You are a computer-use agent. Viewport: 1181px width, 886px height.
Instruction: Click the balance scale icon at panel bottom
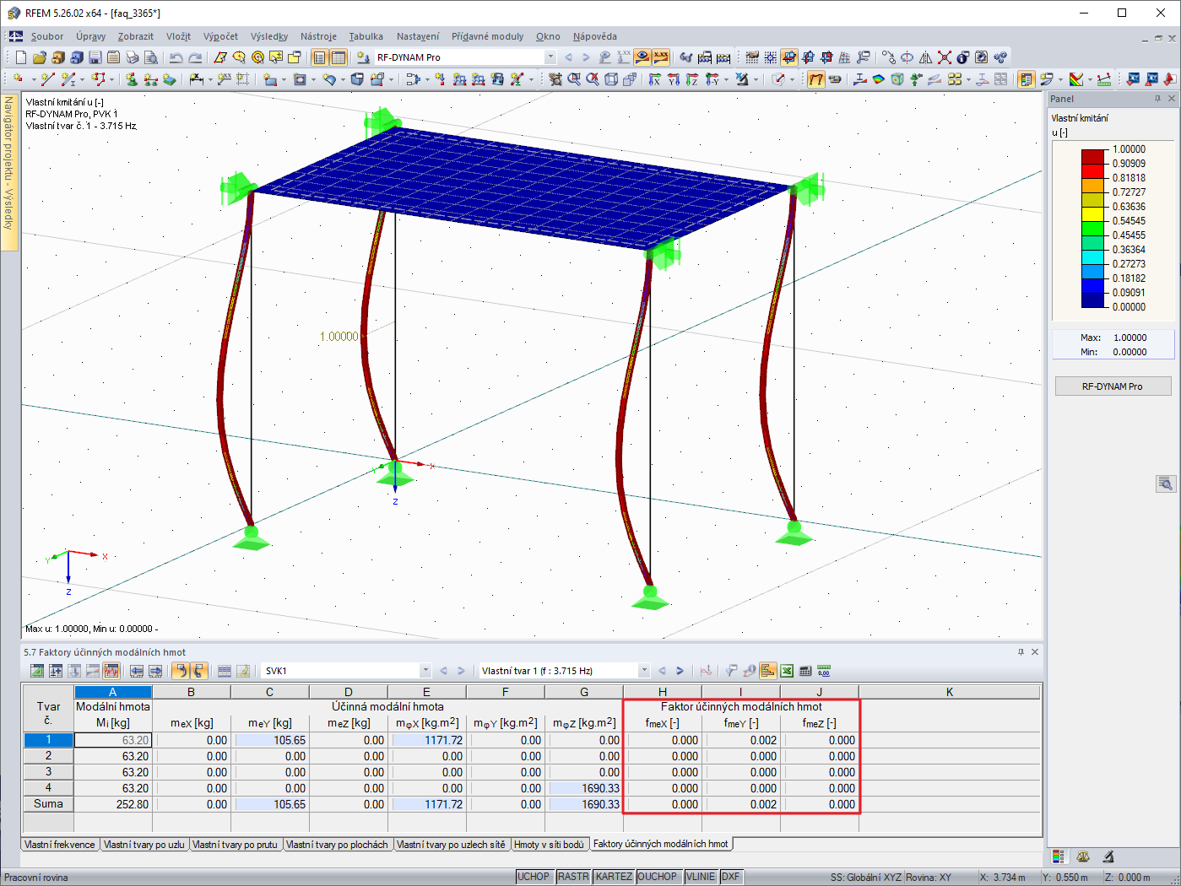tap(1083, 856)
